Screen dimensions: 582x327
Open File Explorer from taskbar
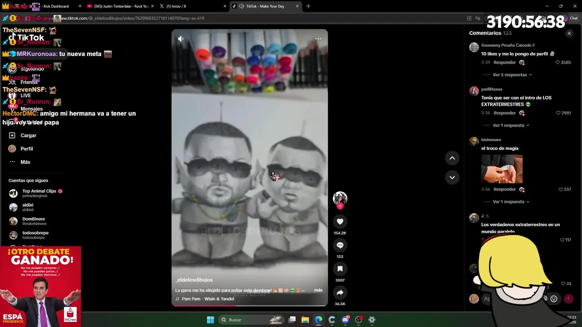point(305,320)
